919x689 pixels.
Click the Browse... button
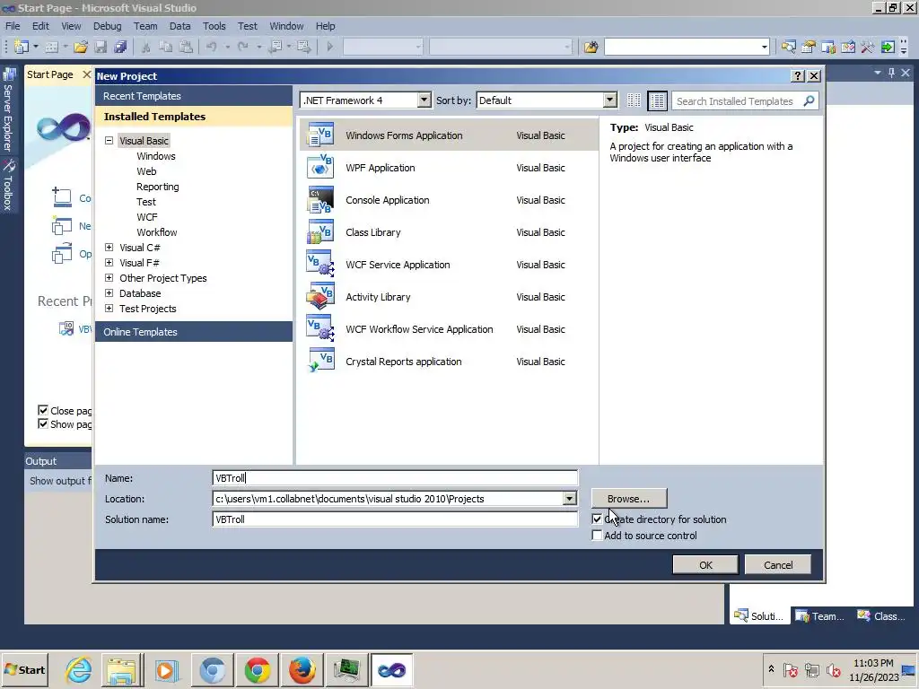(x=629, y=499)
